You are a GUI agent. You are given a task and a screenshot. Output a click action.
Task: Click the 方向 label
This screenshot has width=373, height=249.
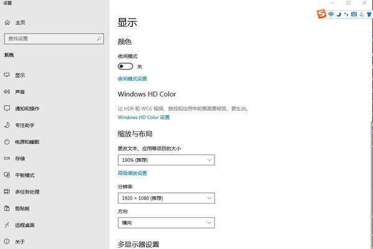coord(122,212)
